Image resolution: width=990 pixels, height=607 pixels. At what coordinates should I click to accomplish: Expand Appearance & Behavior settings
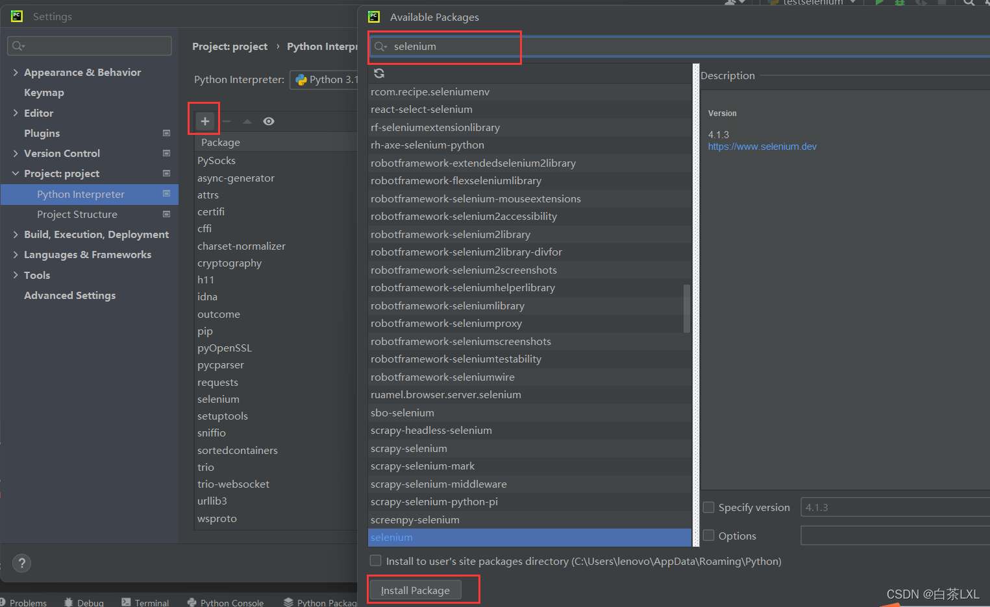click(x=16, y=72)
